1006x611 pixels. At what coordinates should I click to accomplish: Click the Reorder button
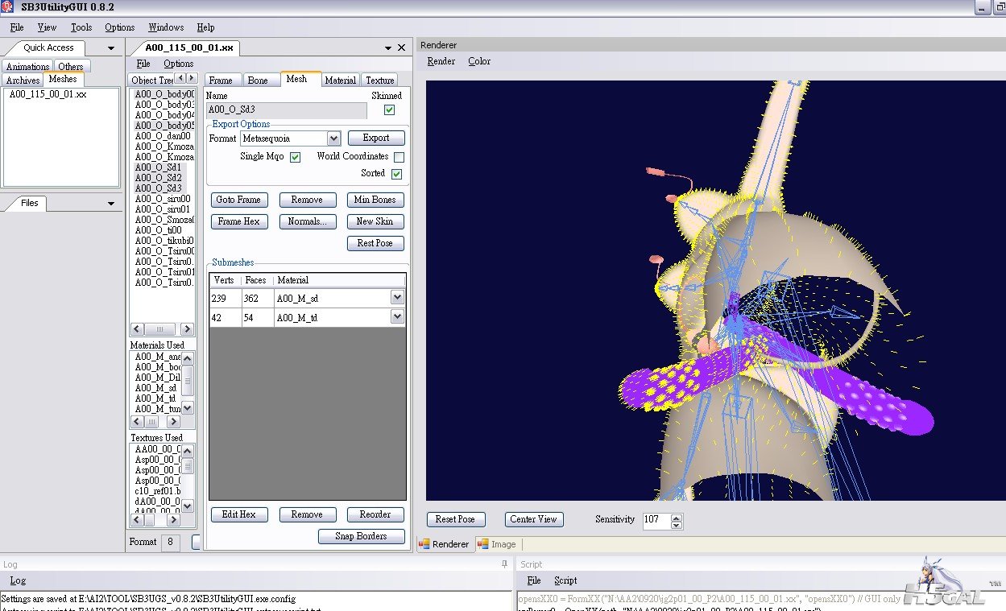tap(375, 514)
